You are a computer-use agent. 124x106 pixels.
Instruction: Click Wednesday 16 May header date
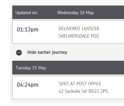(75, 13)
